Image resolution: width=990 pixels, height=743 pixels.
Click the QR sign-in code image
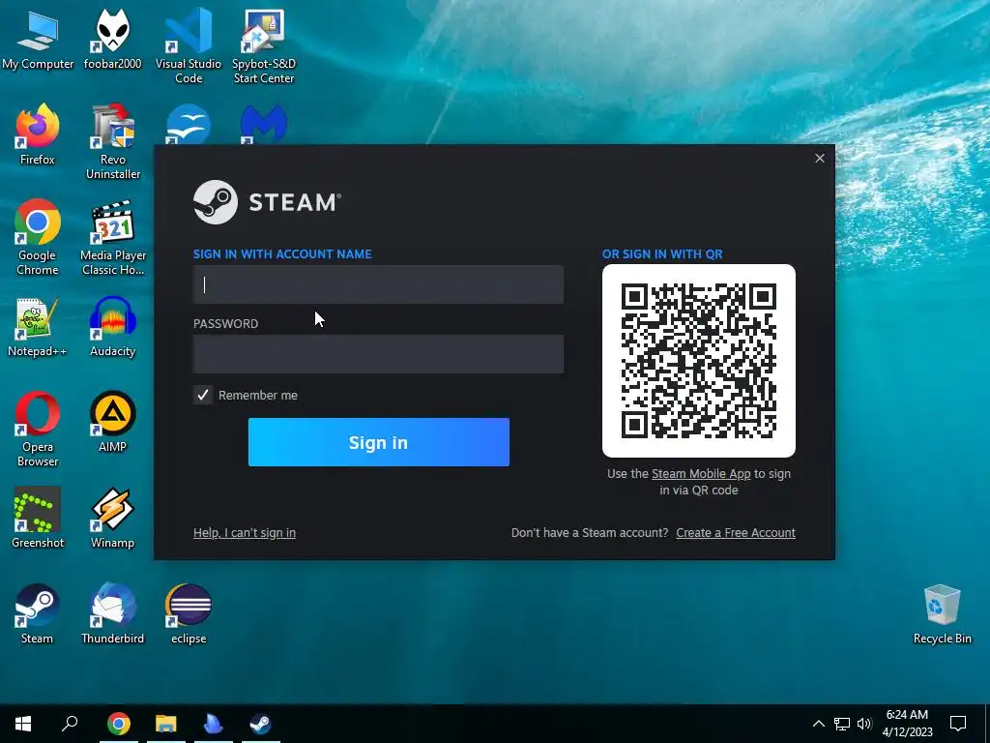699,361
